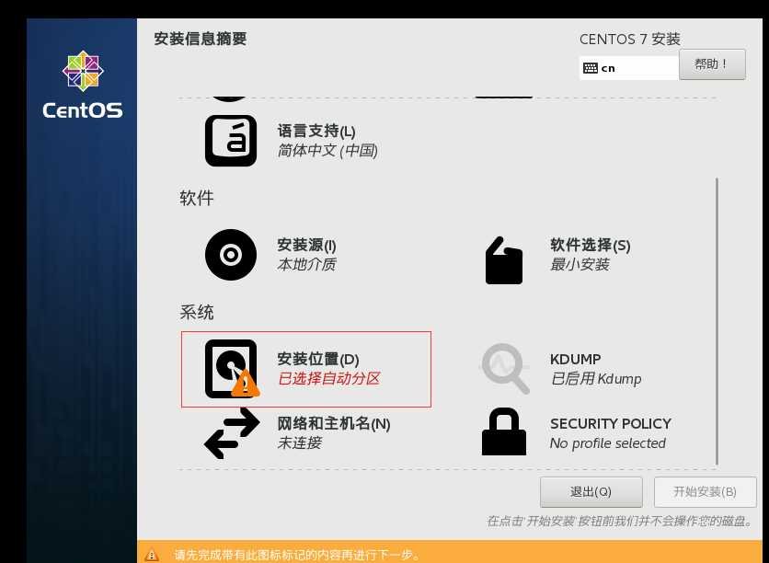Click the warning triangle in the orange bar
The image size is (769, 563).
[x=152, y=555]
